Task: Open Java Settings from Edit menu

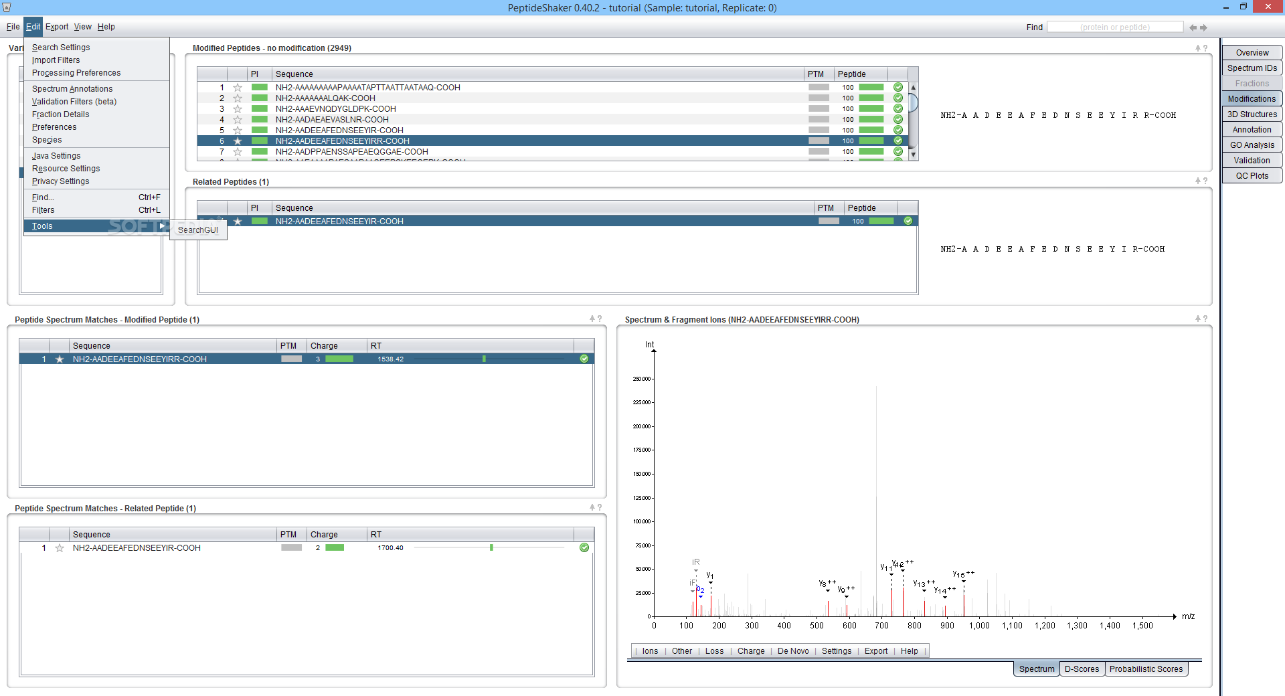Action: point(96,156)
